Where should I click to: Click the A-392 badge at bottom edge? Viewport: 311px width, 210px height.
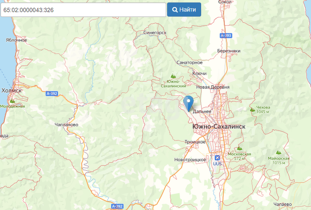click(117, 206)
